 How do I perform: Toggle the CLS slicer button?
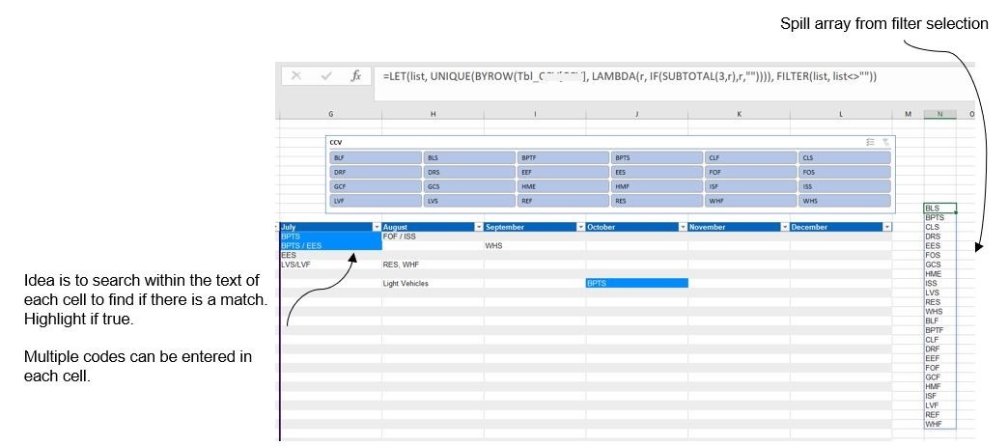pyautogui.click(x=844, y=157)
